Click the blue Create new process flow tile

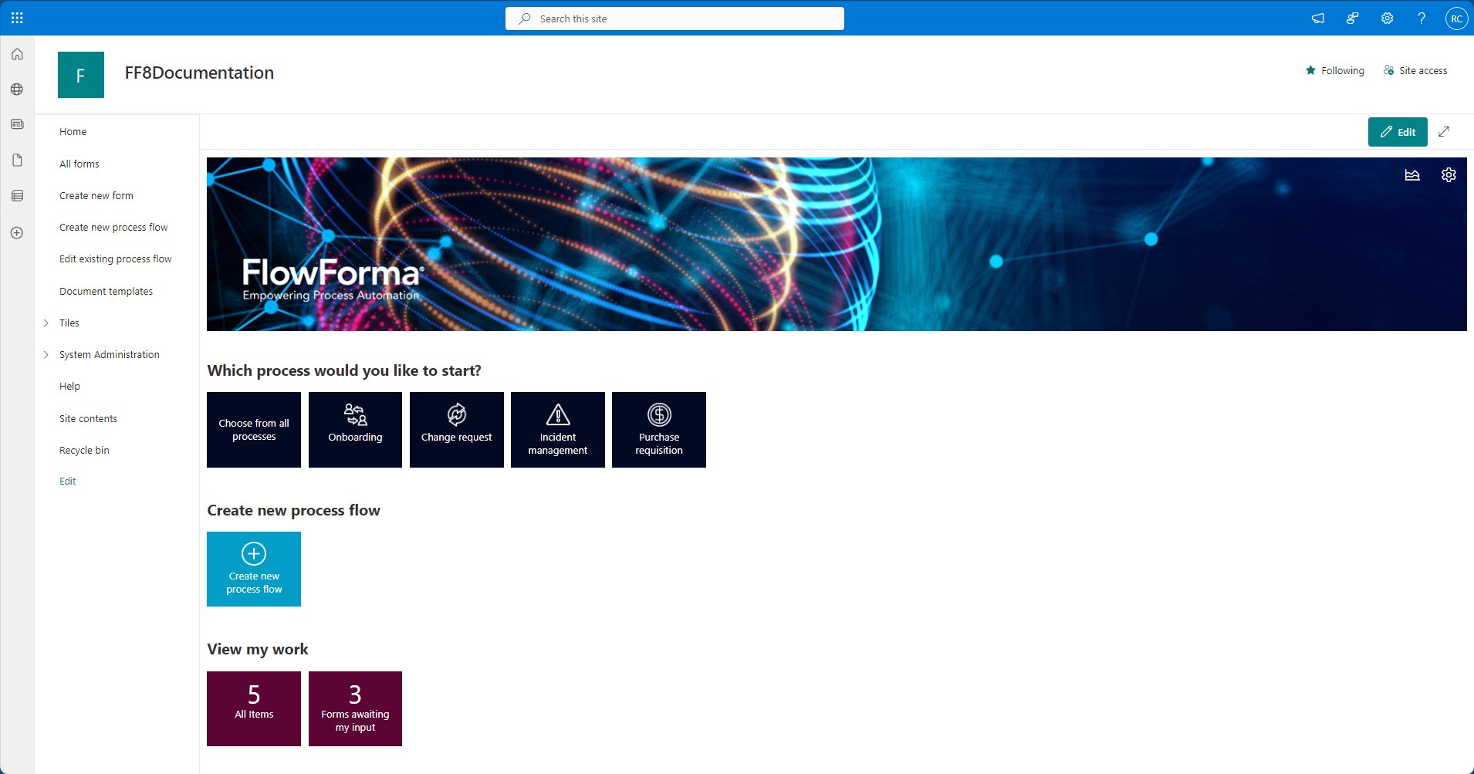pos(254,570)
